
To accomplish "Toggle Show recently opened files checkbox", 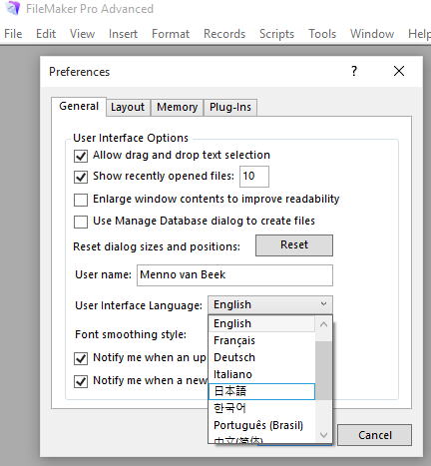I will pyautogui.click(x=81, y=177).
